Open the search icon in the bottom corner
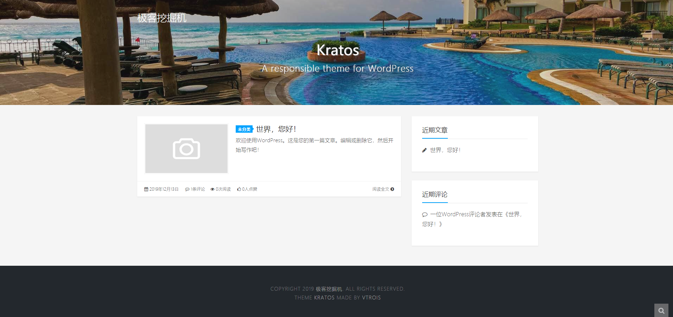Screen dimensions: 673x317 [x=661, y=311]
